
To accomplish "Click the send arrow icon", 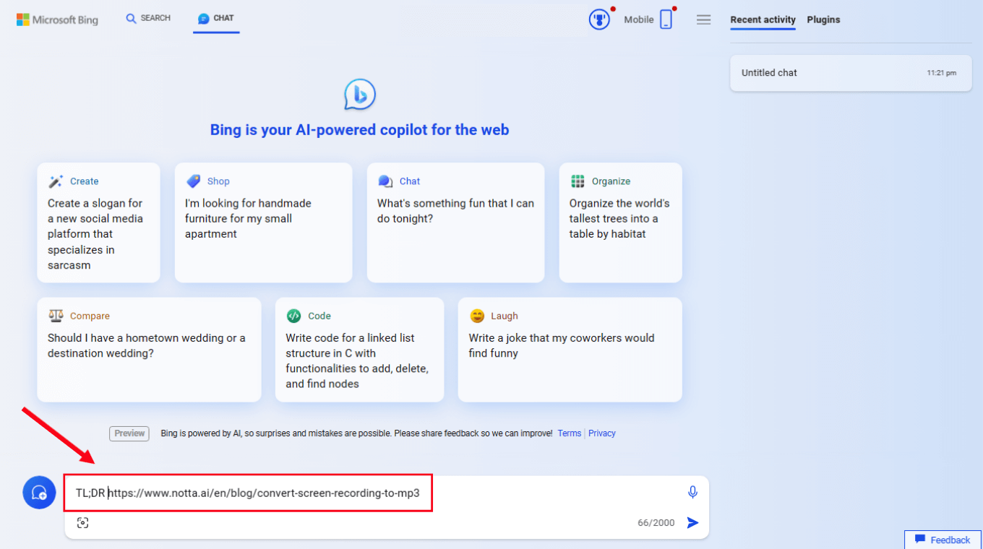I will 692,522.
